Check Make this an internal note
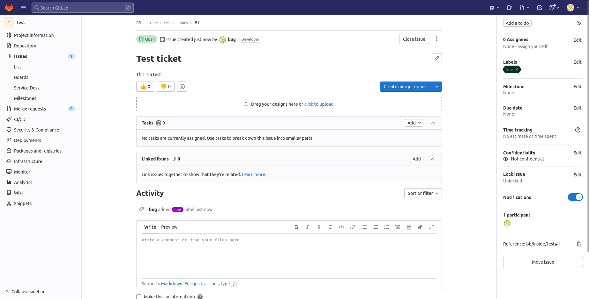Screen dimensions: 589x299 tap(139, 296)
